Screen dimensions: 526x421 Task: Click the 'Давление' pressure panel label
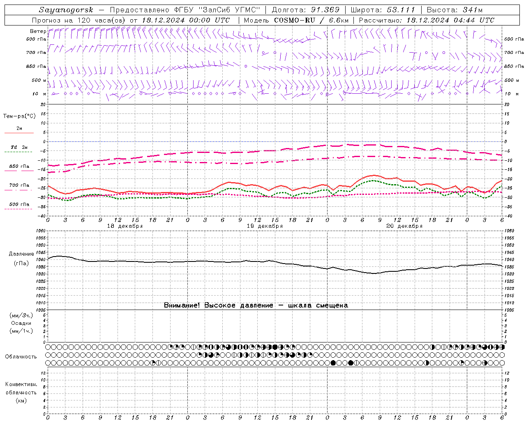point(21,254)
